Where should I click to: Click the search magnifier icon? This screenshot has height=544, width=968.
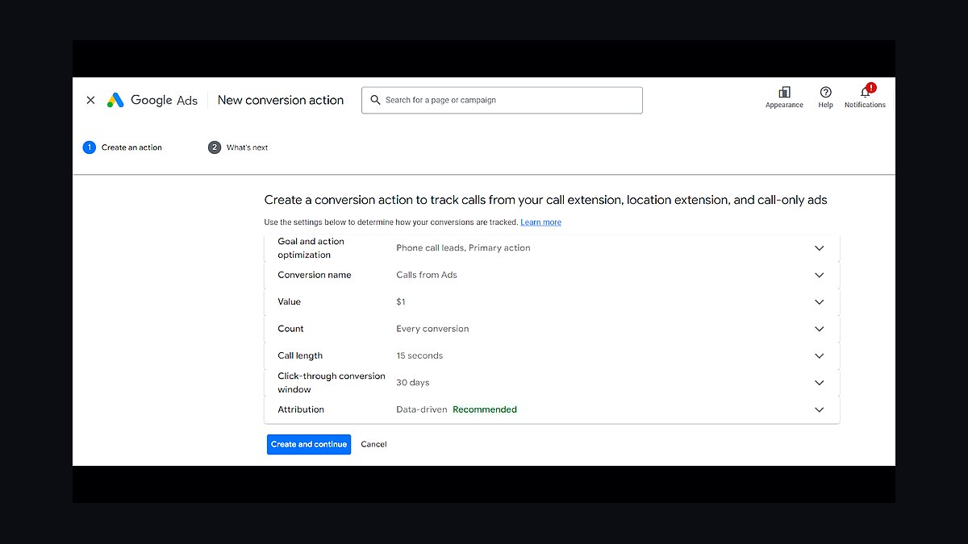(x=375, y=100)
